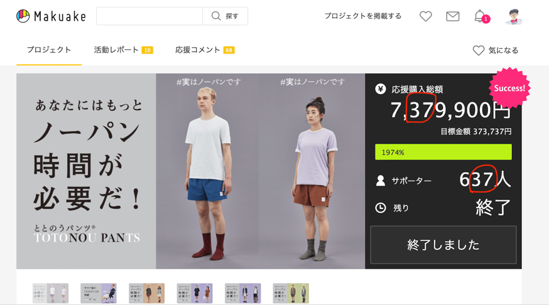The width and height of the screenshot is (549, 305).
Task: Click the supporter person icon
Action: pos(381,181)
